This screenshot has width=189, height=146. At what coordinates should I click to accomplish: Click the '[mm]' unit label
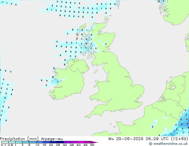pyautogui.click(x=33, y=139)
